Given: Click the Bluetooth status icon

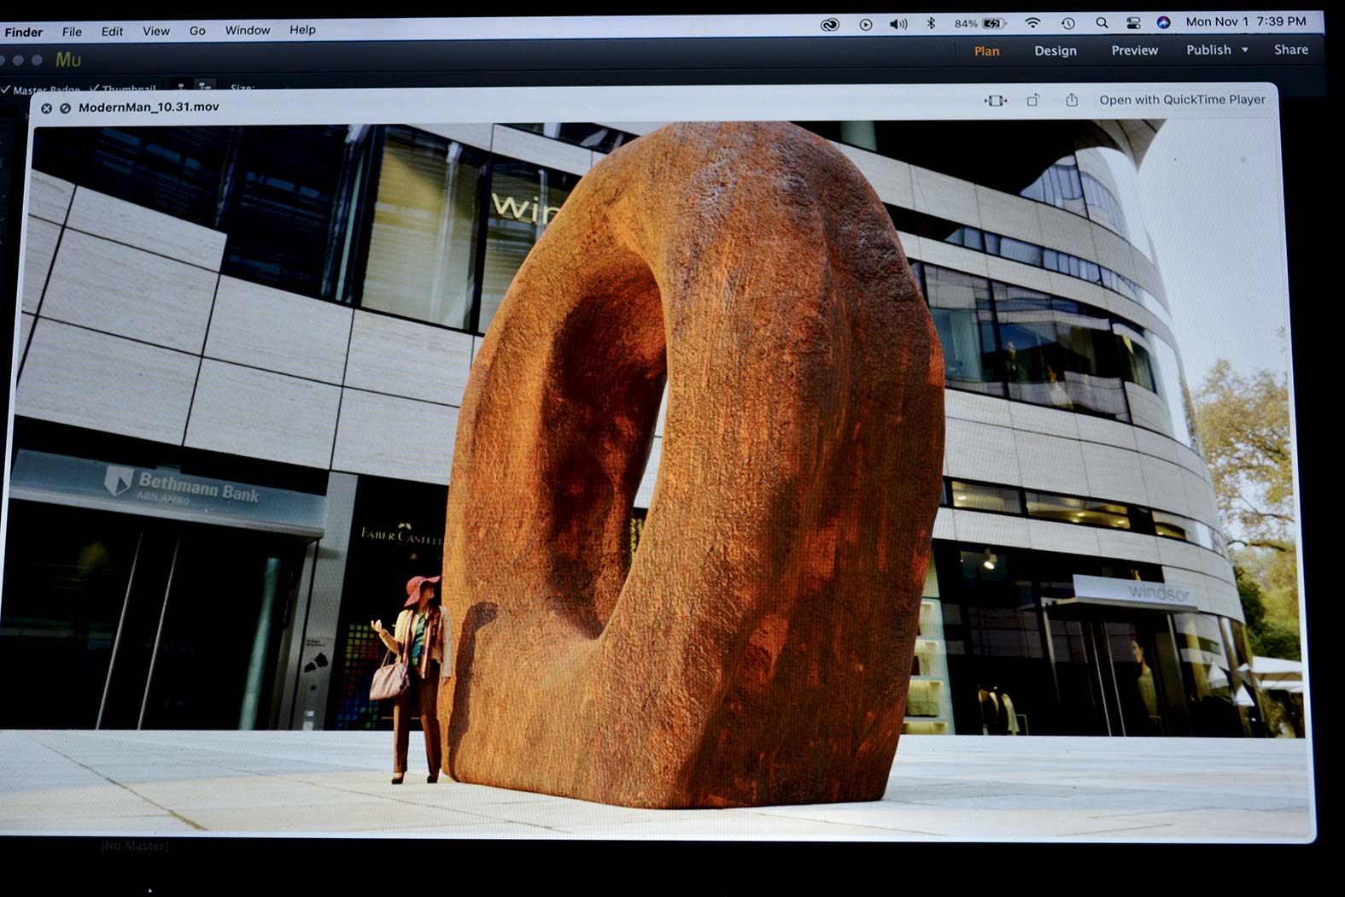Looking at the screenshot, I should (931, 24).
